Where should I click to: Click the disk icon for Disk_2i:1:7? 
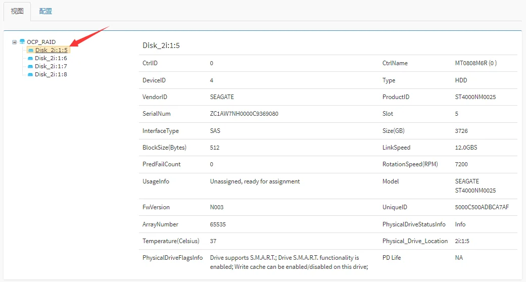click(30, 67)
